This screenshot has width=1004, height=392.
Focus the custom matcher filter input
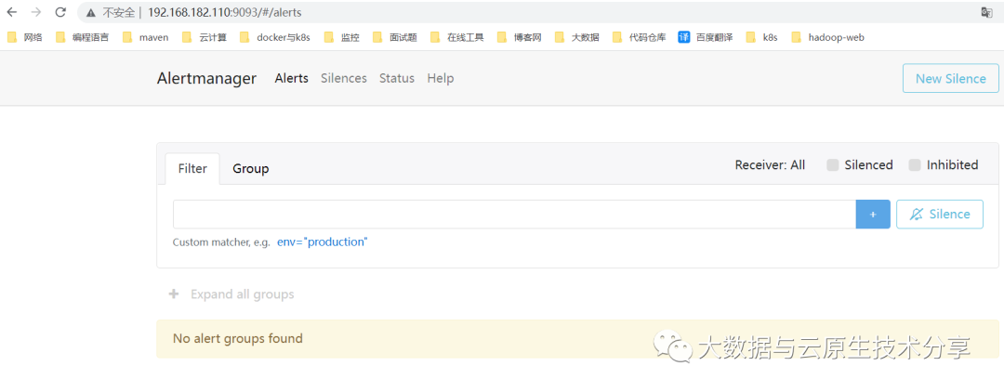pyautogui.click(x=513, y=214)
